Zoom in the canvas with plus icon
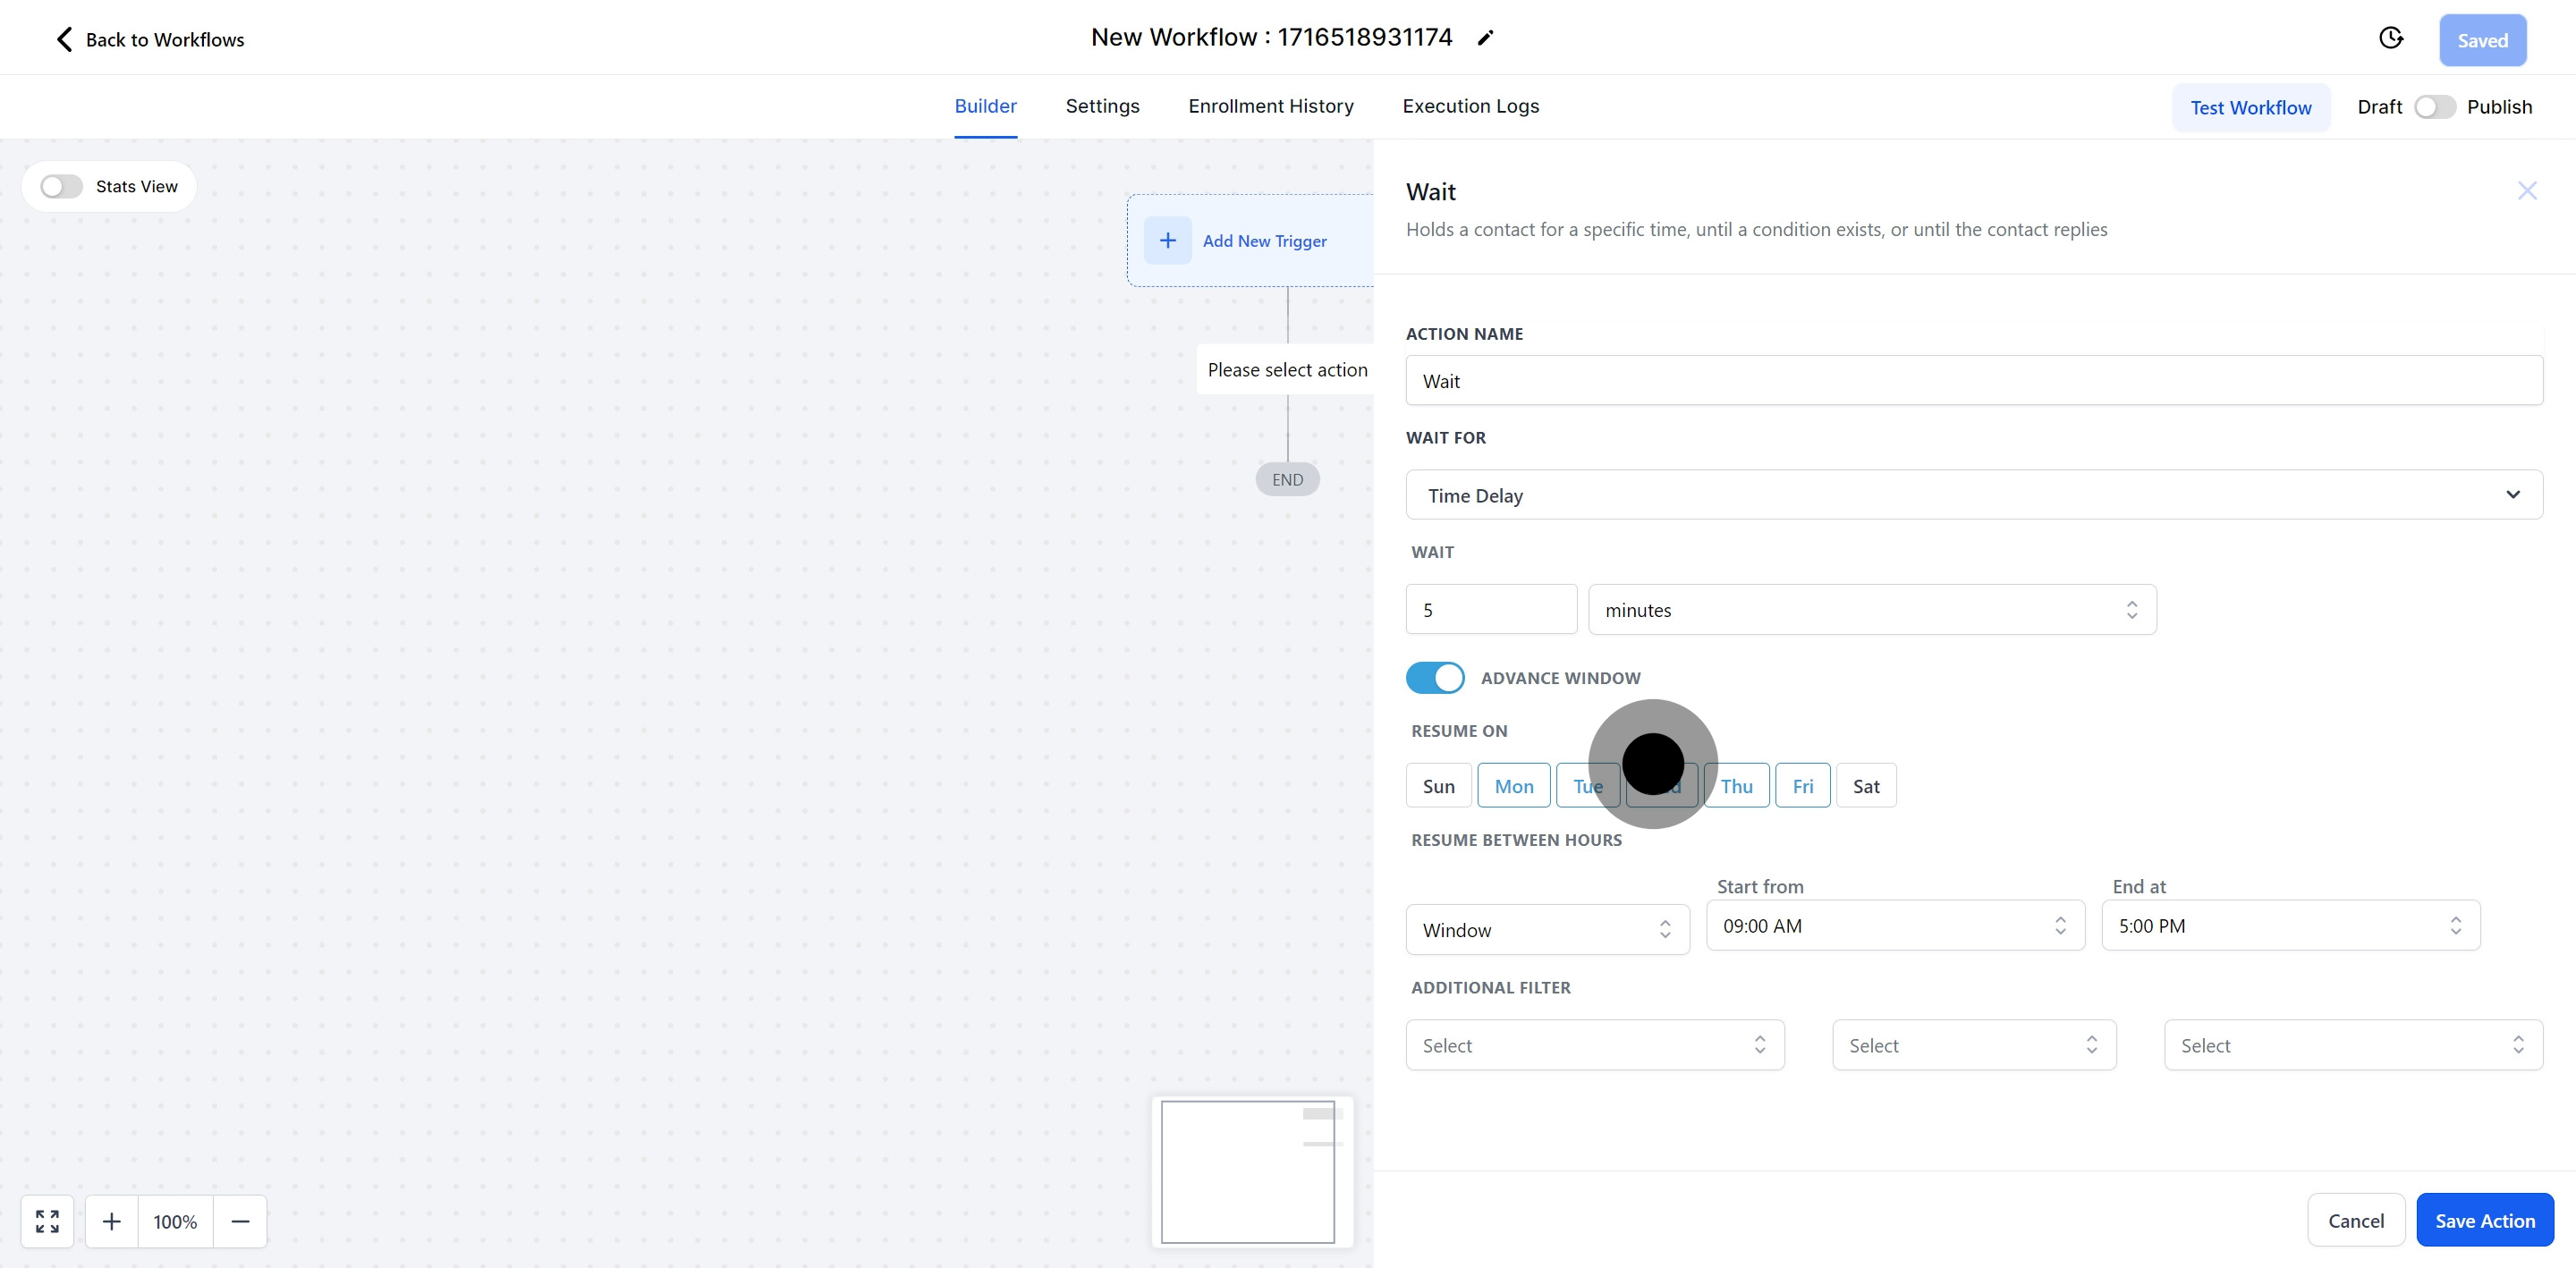Image resolution: width=2576 pixels, height=1268 pixels. point(112,1221)
